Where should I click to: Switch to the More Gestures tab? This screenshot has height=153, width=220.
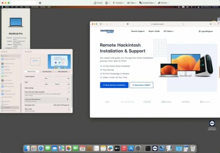(63, 72)
